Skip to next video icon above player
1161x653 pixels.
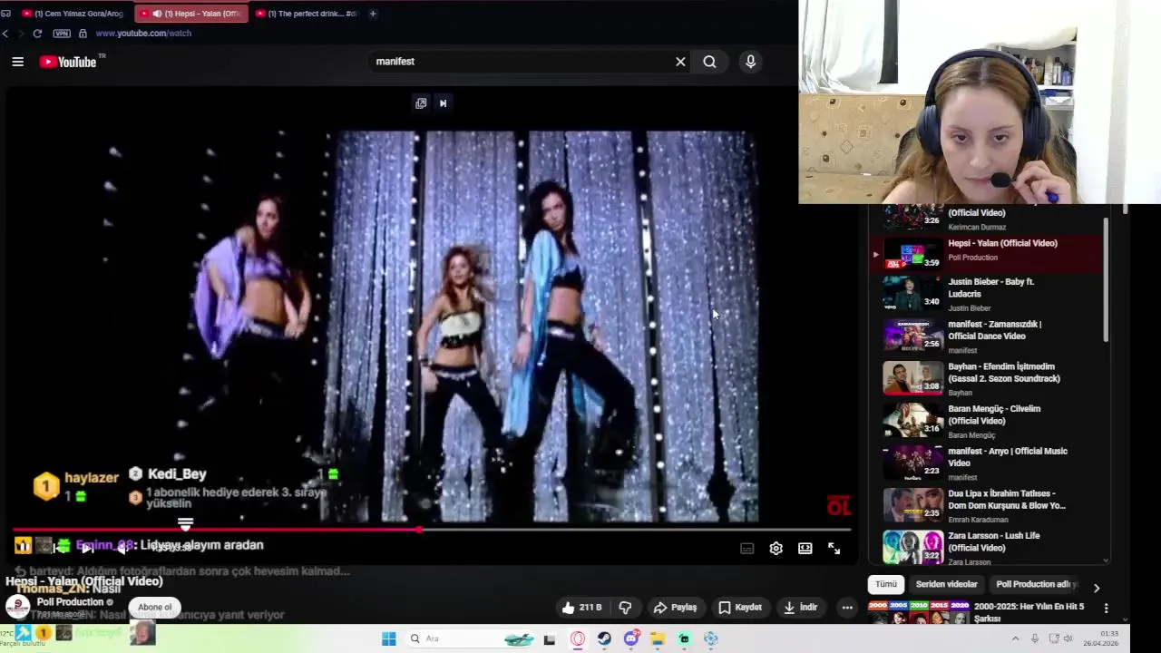coord(443,103)
